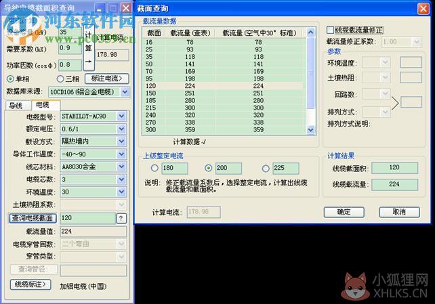Select table row with 截面 16

coord(224,42)
